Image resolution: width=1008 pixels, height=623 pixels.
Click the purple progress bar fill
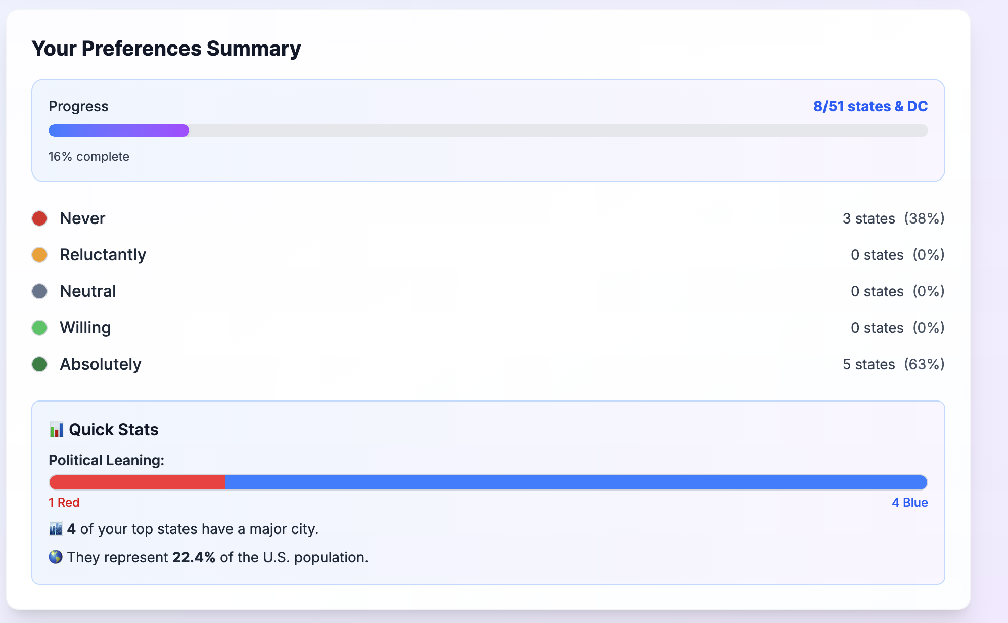(119, 130)
